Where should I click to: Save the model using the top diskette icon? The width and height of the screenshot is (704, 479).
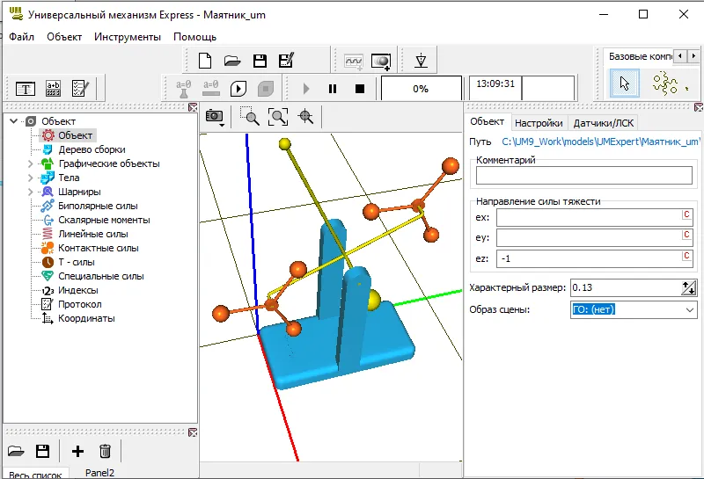260,61
